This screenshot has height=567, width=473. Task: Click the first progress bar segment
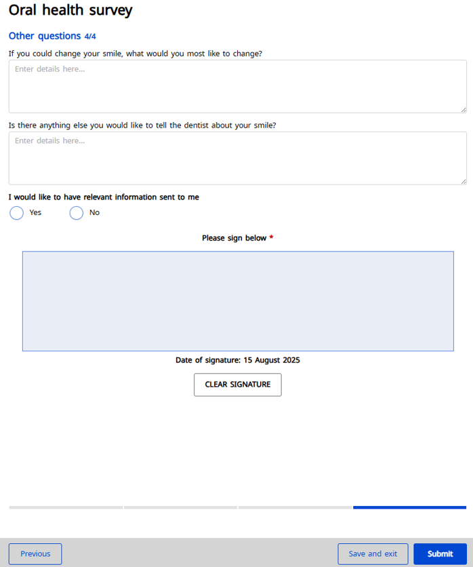(x=66, y=507)
